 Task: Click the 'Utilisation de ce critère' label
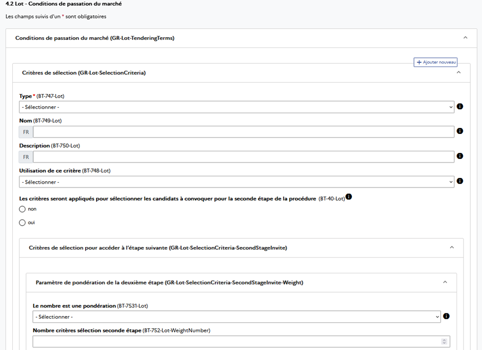point(50,170)
